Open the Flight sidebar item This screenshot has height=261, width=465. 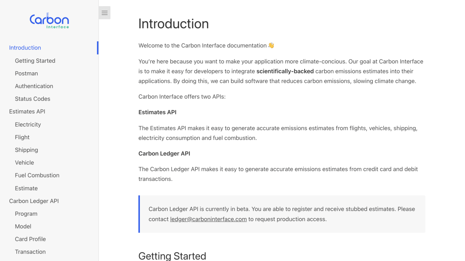[x=22, y=137]
